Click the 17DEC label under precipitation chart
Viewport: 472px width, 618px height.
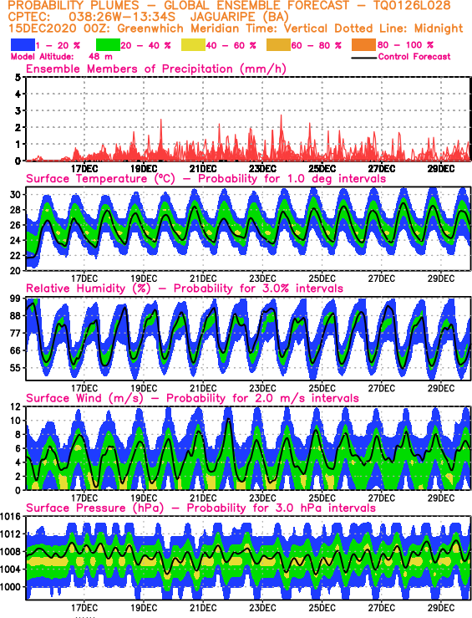[84, 169]
